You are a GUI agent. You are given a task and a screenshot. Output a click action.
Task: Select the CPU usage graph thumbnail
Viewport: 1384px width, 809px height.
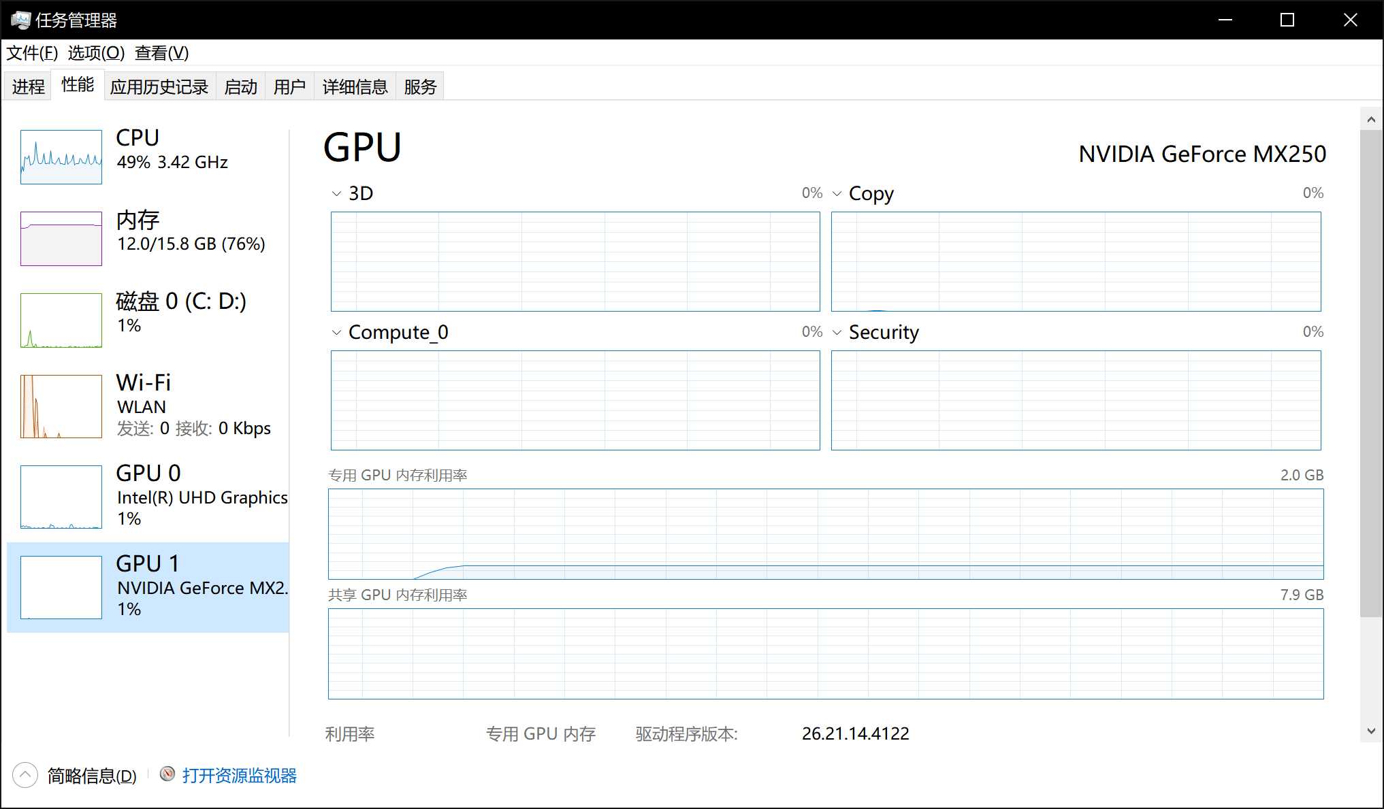click(x=61, y=157)
